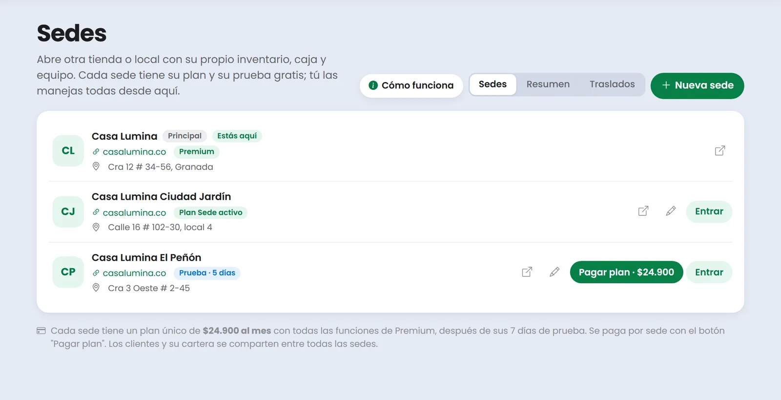Click the CL avatar of Casa Lumina
Screen dimensions: 781x400
(x=68, y=150)
